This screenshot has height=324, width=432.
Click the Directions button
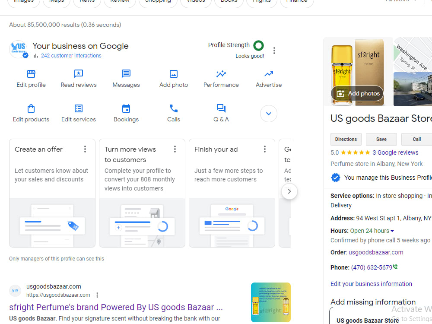346,139
